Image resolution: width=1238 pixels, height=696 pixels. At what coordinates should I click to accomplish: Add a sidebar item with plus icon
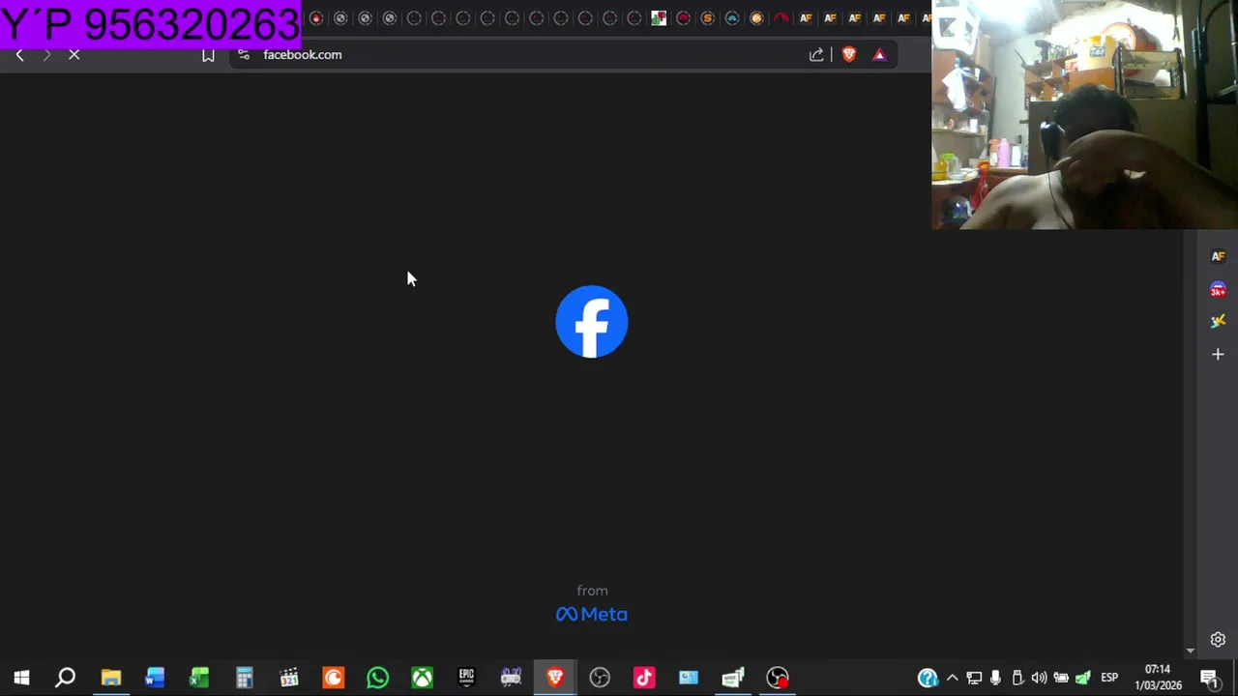pos(1218,355)
